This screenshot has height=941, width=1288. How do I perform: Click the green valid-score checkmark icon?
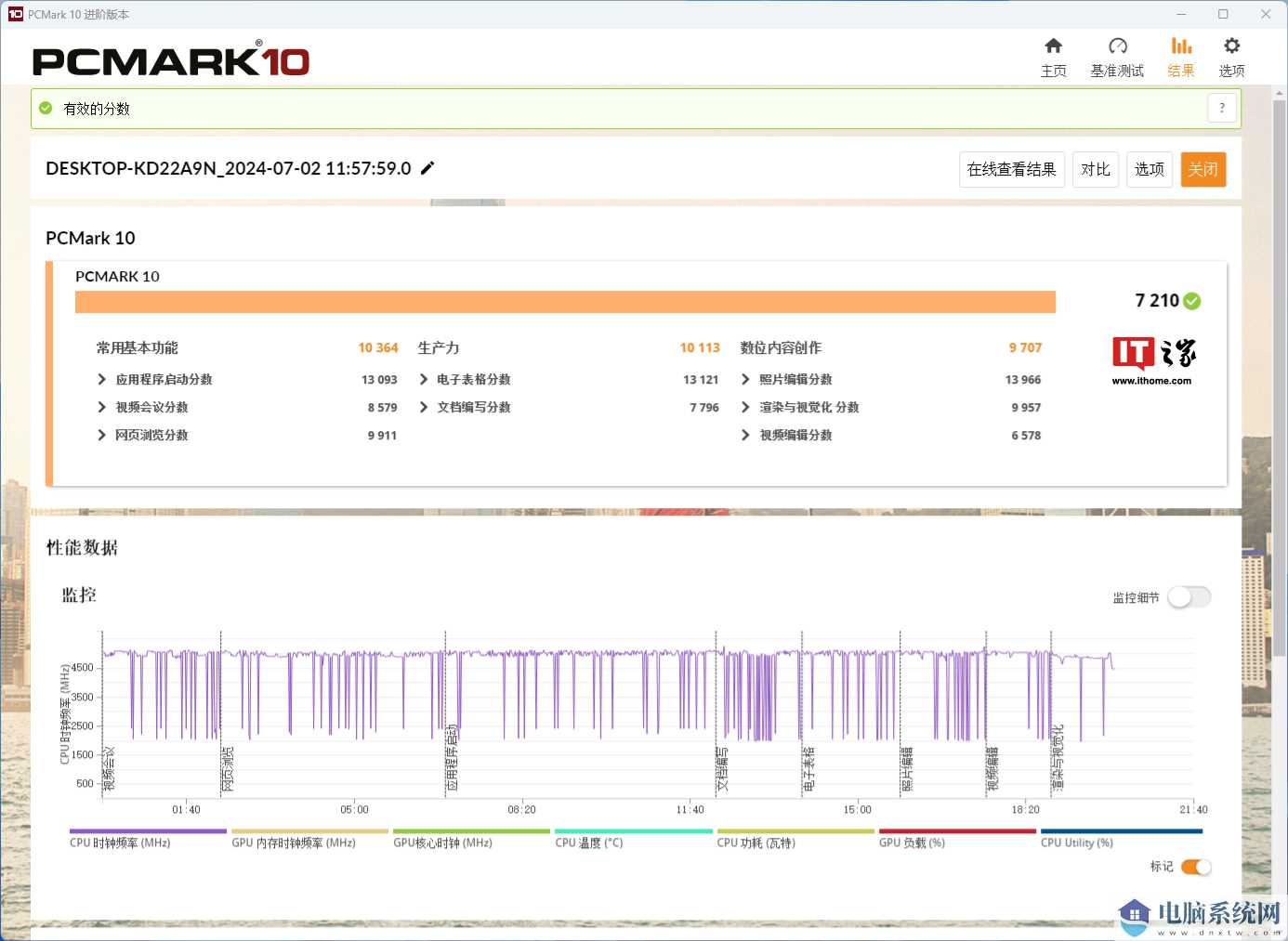(46, 109)
